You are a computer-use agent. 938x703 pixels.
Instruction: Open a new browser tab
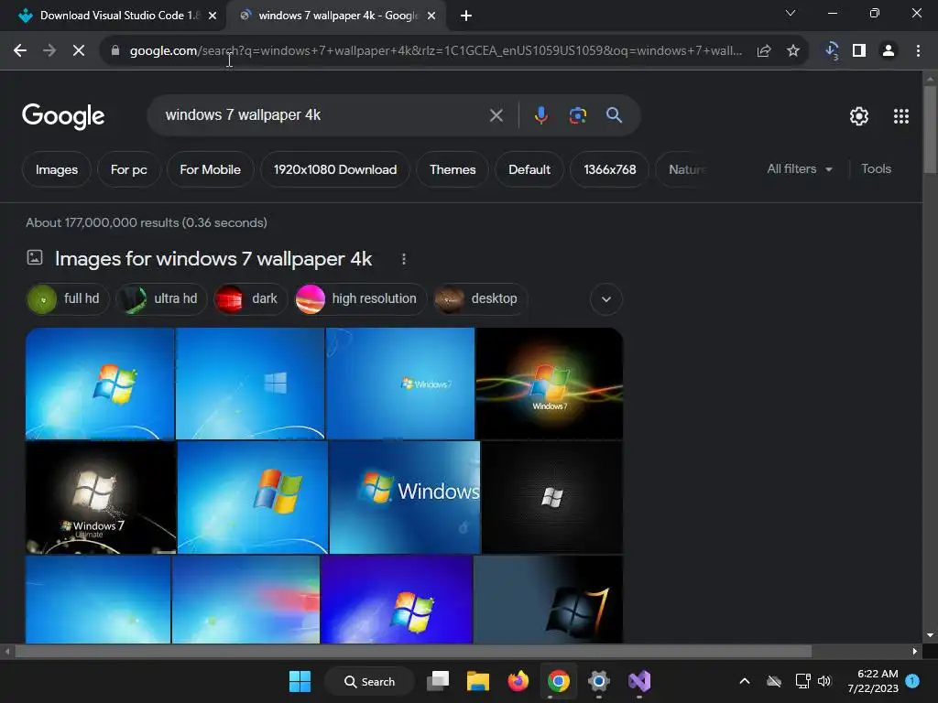point(466,16)
